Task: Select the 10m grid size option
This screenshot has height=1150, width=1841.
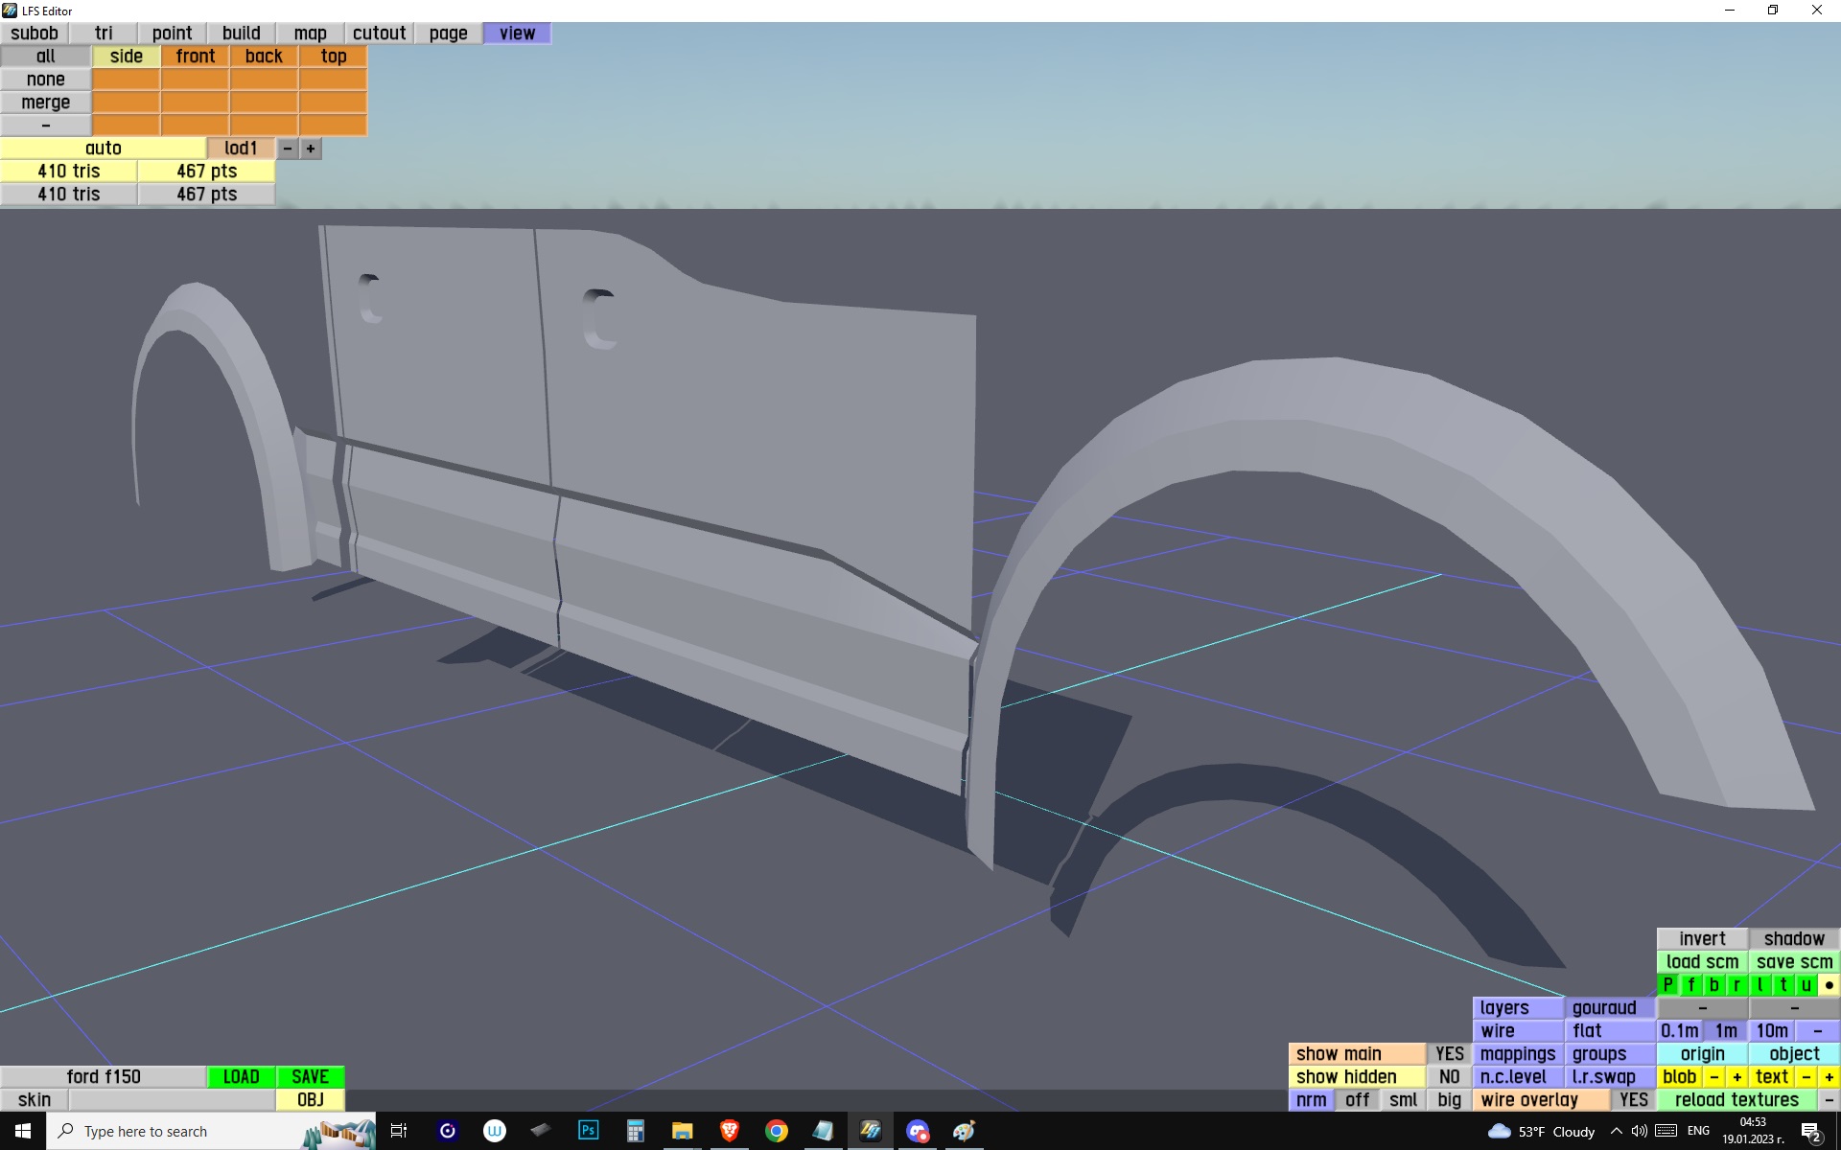Action: (x=1772, y=1031)
